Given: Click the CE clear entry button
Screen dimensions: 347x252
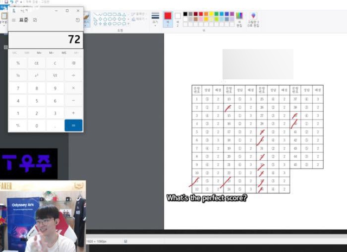Looking at the screenshot, I should click(x=36, y=63).
